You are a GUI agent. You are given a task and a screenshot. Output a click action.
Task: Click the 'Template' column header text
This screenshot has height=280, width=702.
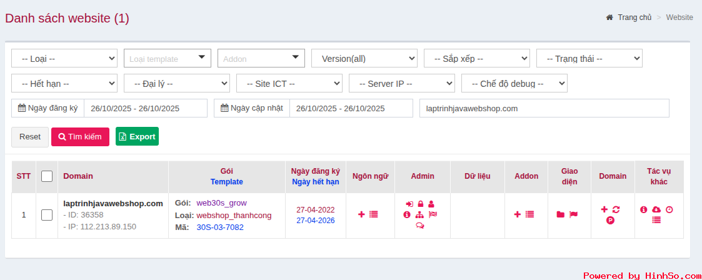226,182
